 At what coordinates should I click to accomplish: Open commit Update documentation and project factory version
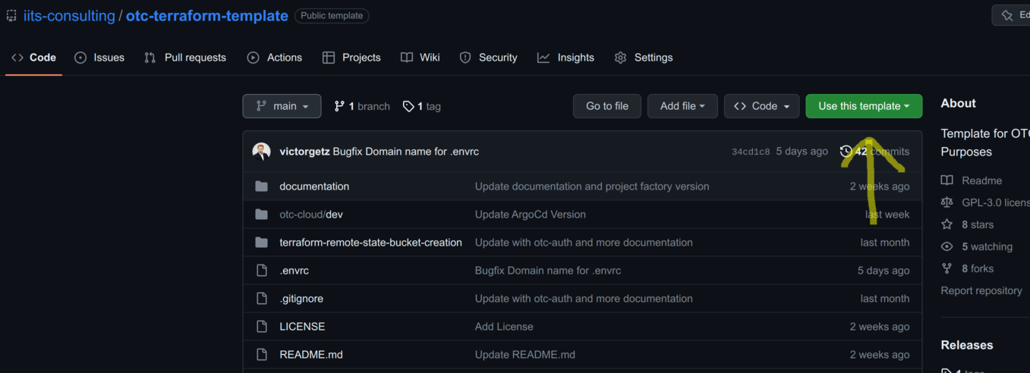tap(592, 186)
